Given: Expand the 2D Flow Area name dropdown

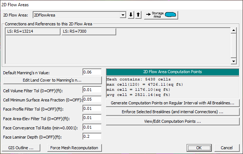Looking at the screenshot, I should (123, 15).
